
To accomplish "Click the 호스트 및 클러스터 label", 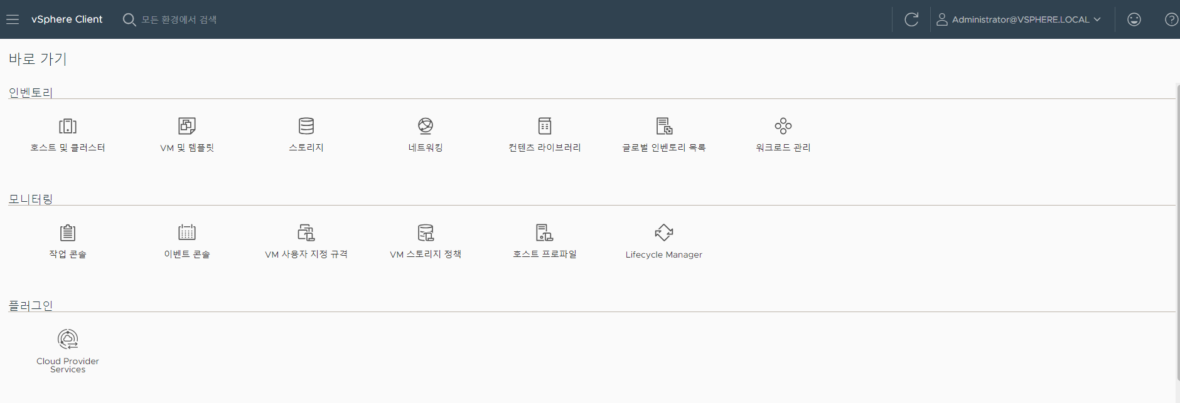I will pos(68,148).
